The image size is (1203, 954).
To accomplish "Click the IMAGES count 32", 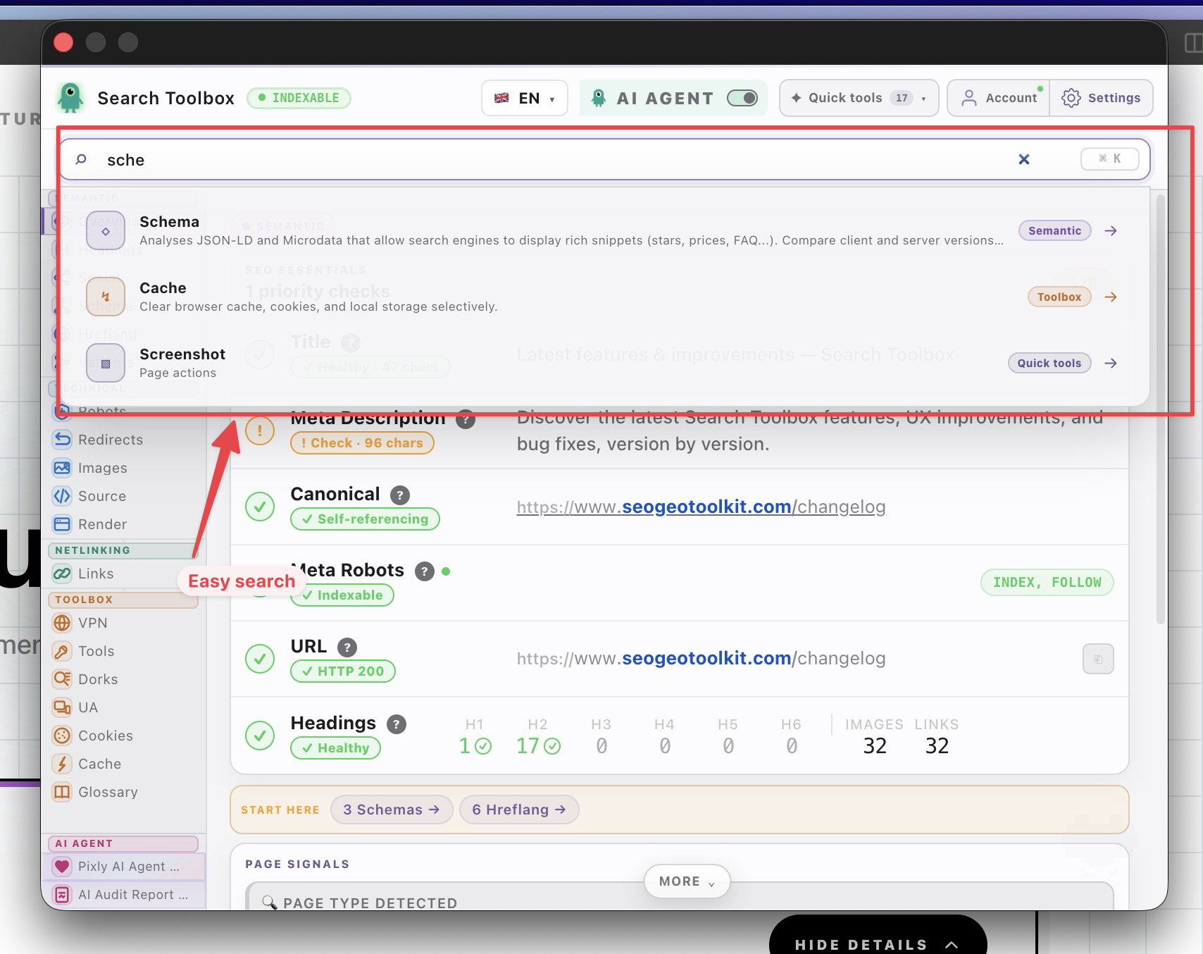I will point(875,745).
